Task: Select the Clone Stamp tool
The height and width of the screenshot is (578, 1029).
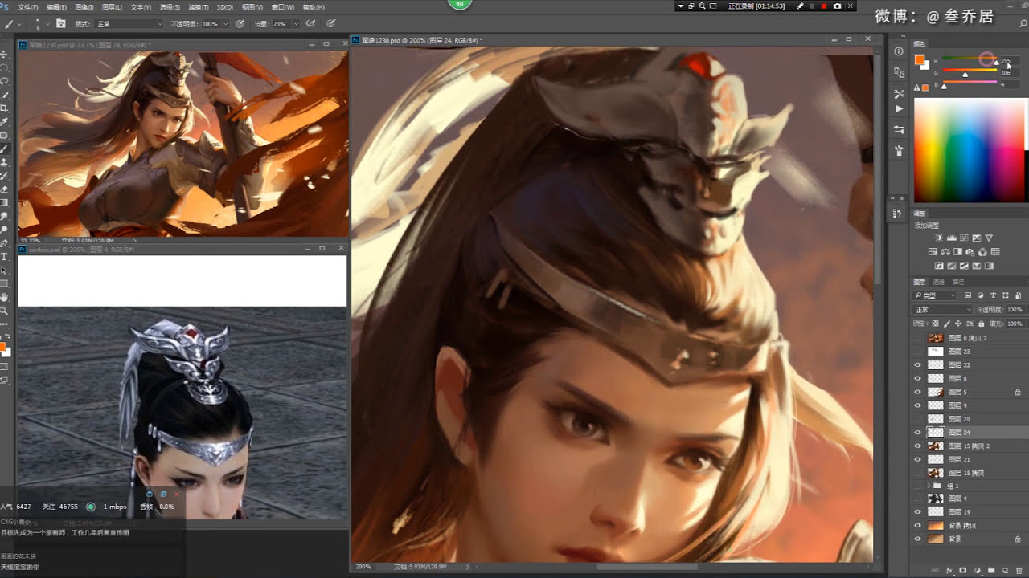Action: coord(4,162)
